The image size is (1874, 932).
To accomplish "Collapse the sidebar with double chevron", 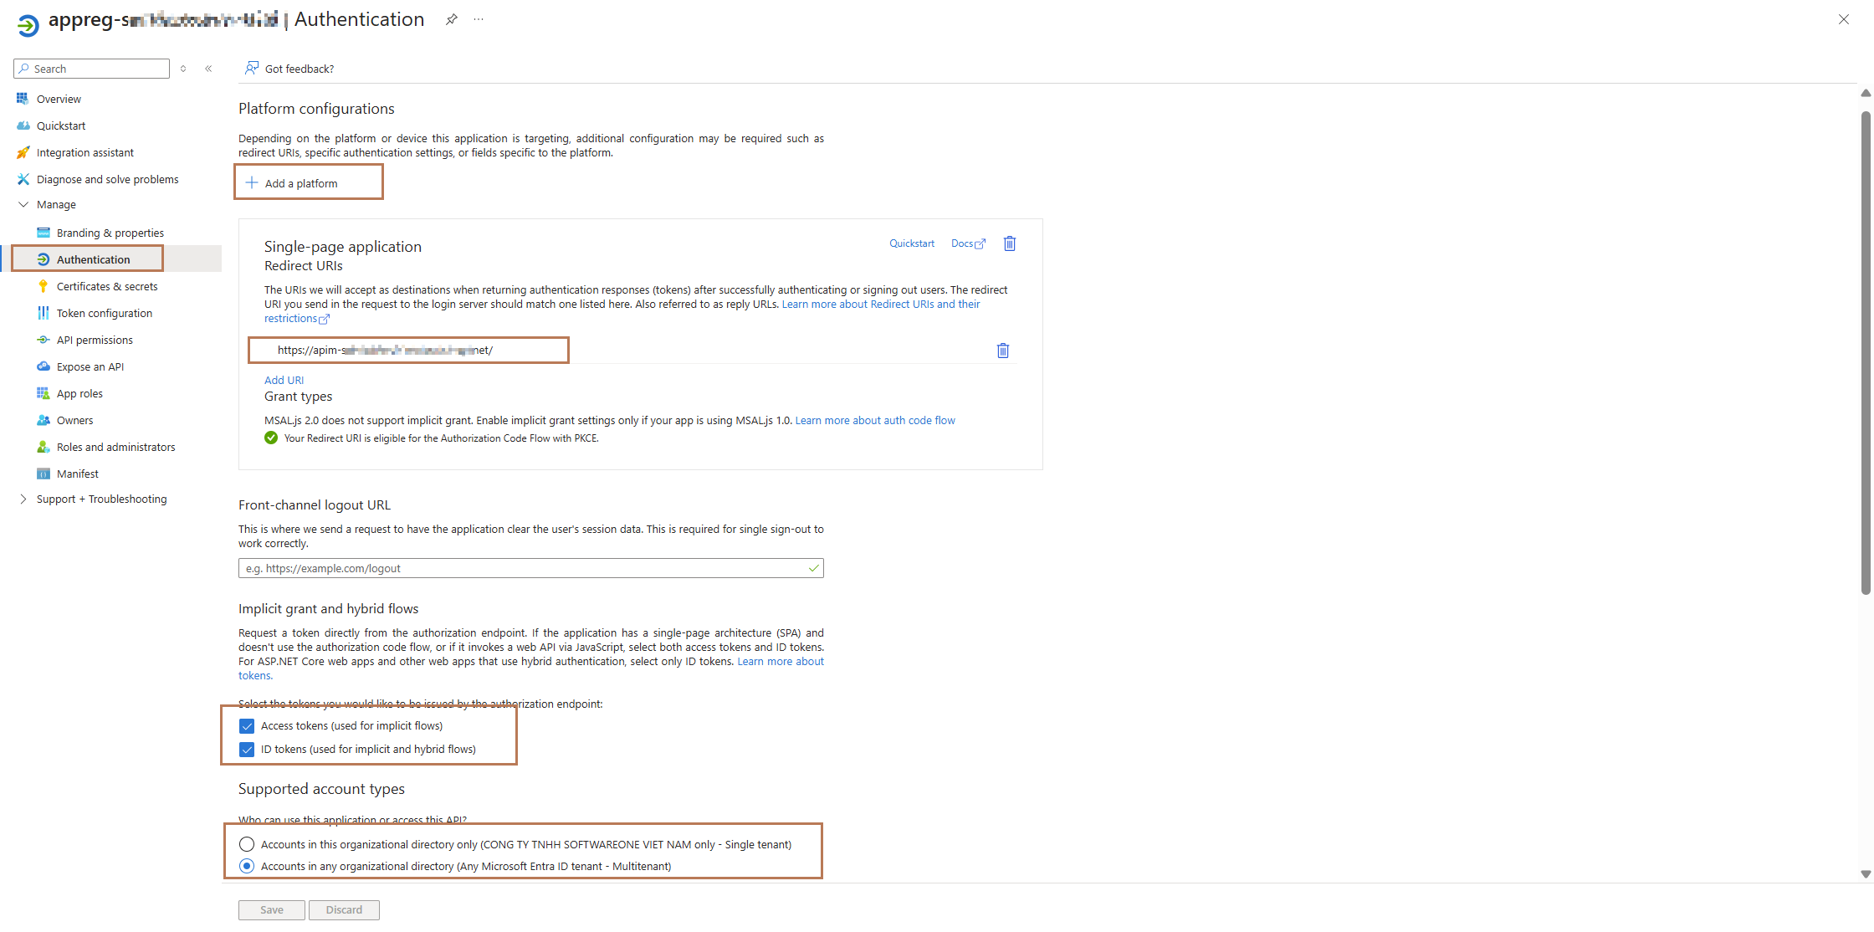I will (208, 69).
